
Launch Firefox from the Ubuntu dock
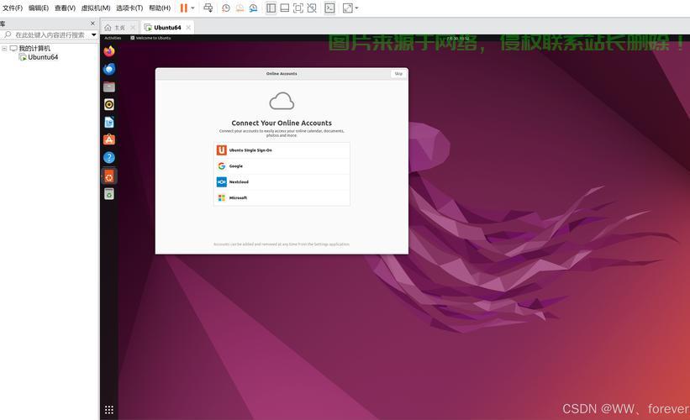tap(109, 51)
